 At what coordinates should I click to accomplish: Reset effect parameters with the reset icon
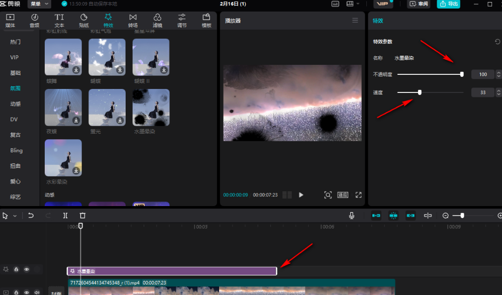[x=497, y=42]
